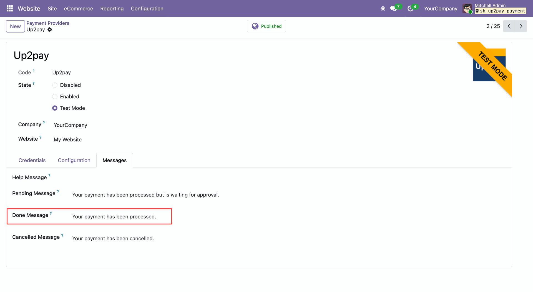The height and width of the screenshot is (292, 533).
Task: Show help tooltip for Cancelled Message
Action: pyautogui.click(x=62, y=235)
